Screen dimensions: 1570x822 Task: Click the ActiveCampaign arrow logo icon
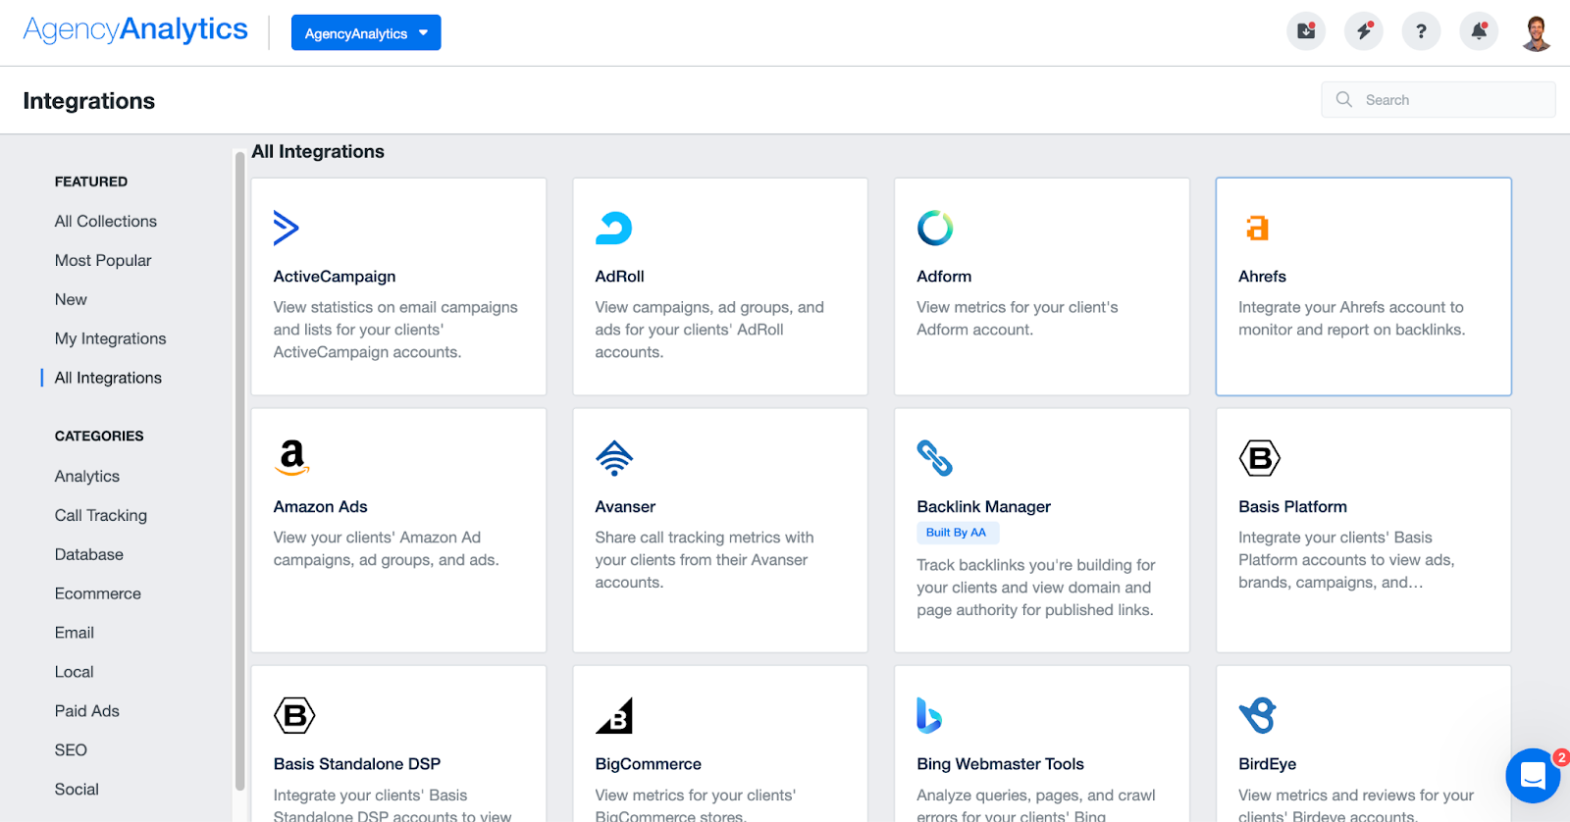(x=286, y=228)
